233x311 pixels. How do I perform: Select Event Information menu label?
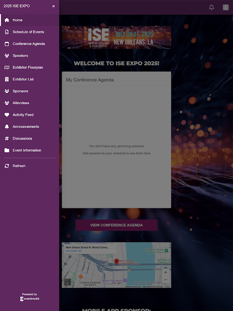[27, 150]
